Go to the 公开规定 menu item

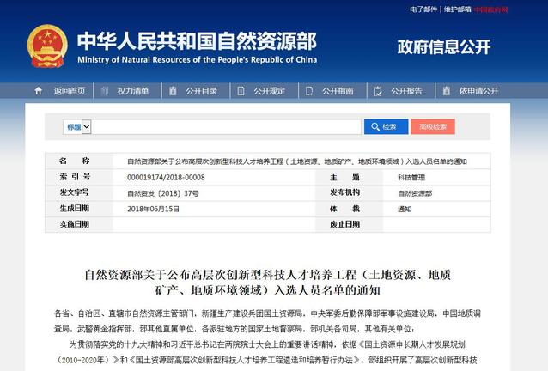tap(270, 91)
